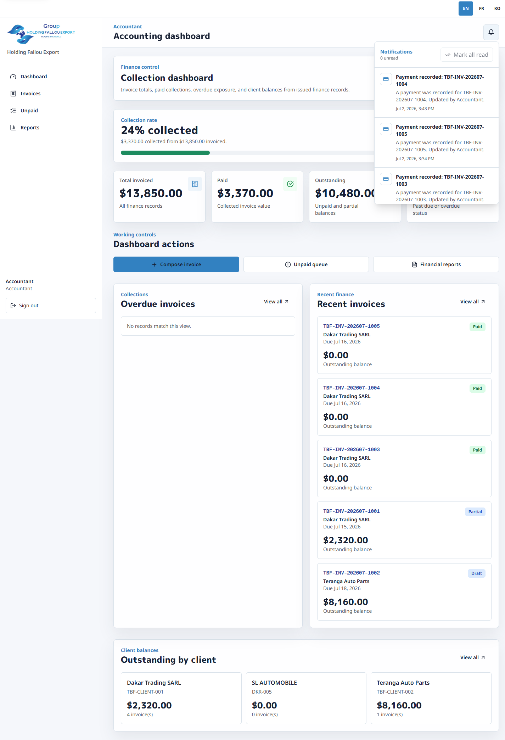505x740 pixels.
Task: Click the Invoices receipt icon in sidebar
Action: 13,94
